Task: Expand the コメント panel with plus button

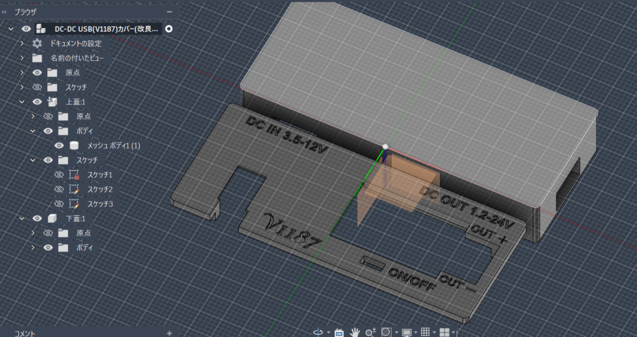Action: [x=169, y=333]
